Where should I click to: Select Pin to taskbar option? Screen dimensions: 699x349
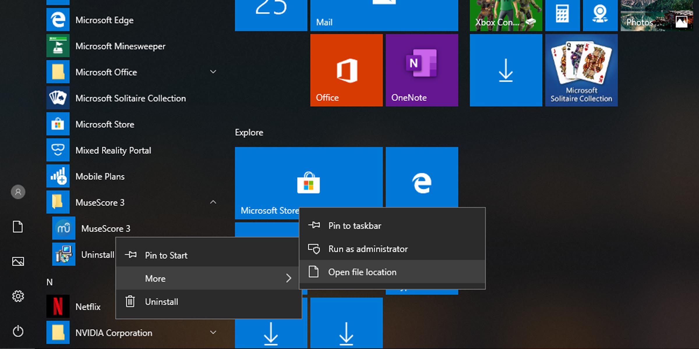coord(354,226)
